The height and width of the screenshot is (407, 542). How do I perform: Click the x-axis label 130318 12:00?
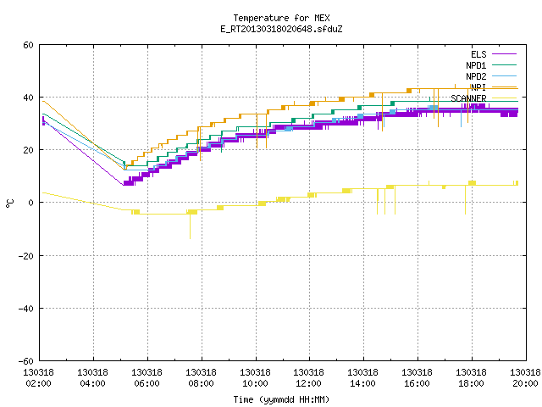308,378
